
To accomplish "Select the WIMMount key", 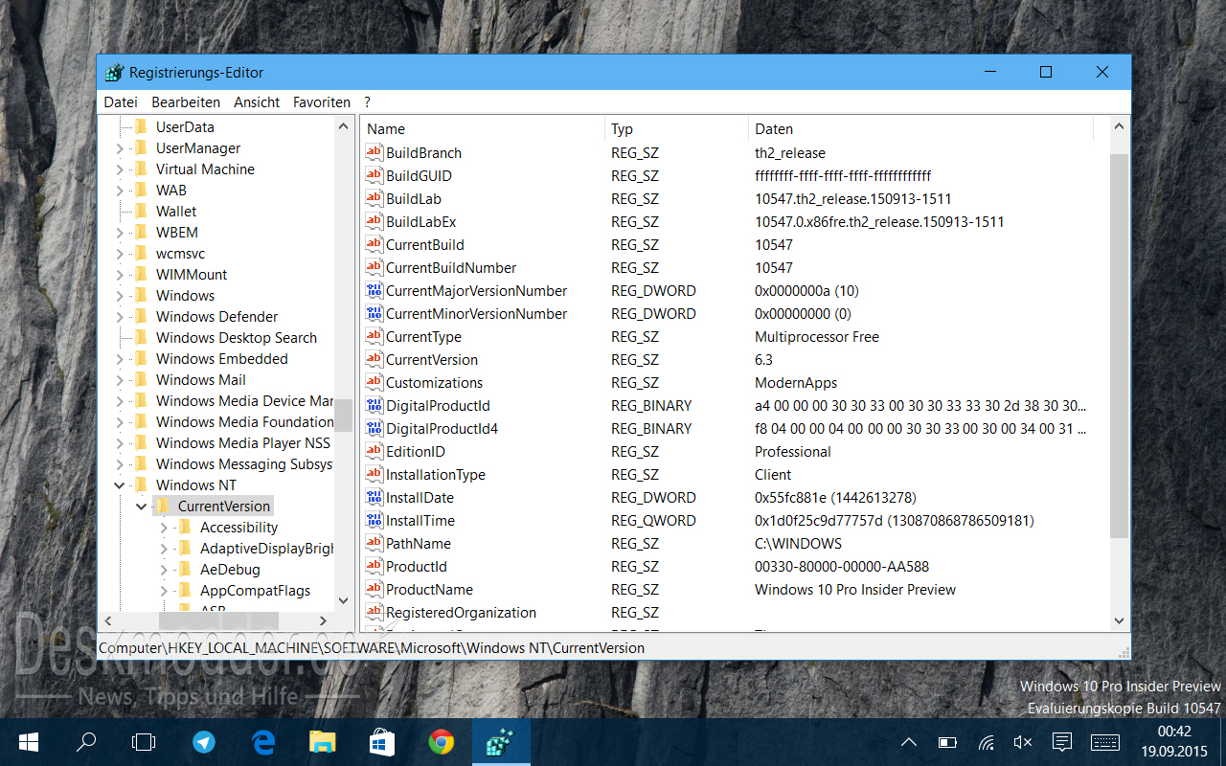I will click(192, 274).
